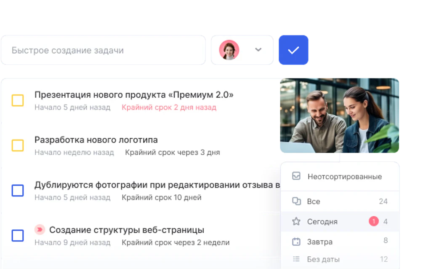431x269 pixels.
Task: Click the count 12 next to Без даты
Action: (x=384, y=259)
